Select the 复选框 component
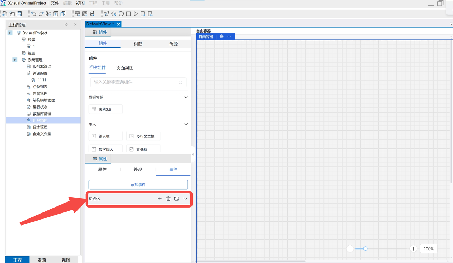 tap(143, 150)
